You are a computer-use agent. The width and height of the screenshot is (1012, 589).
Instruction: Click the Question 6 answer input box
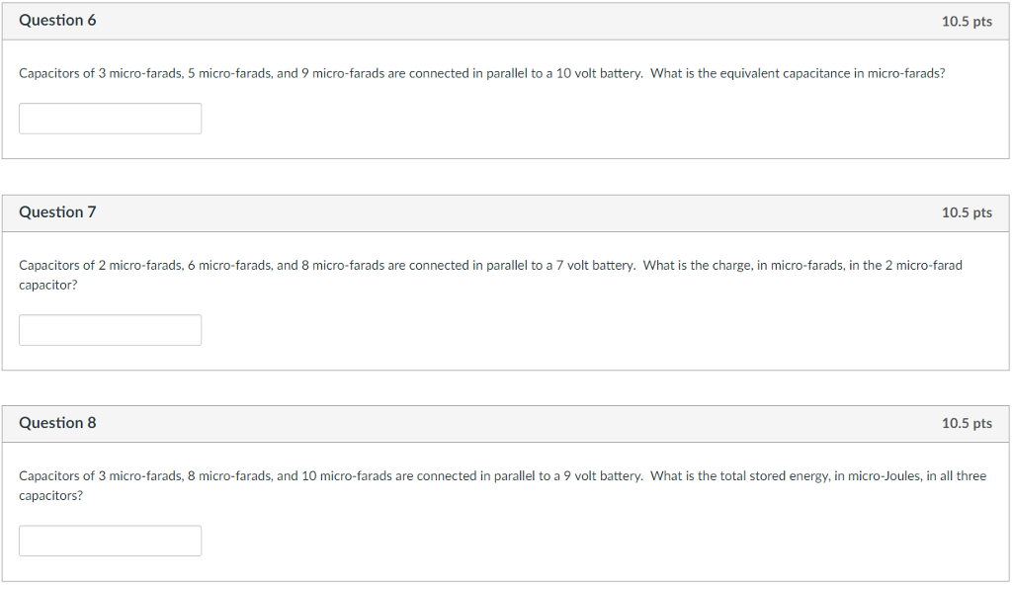click(x=110, y=119)
